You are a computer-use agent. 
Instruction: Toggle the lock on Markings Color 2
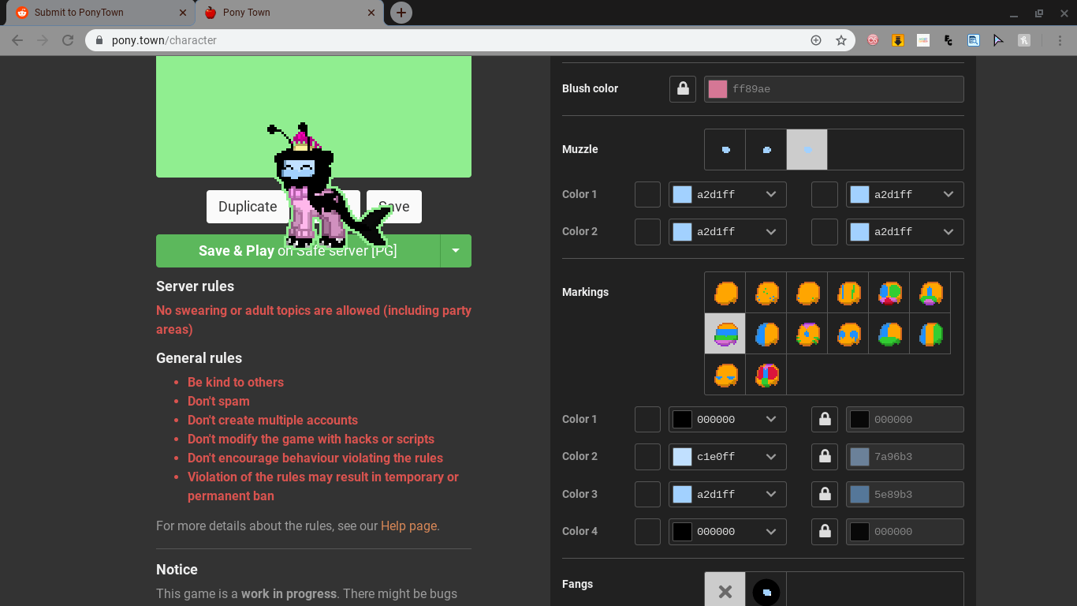pyautogui.click(x=824, y=456)
